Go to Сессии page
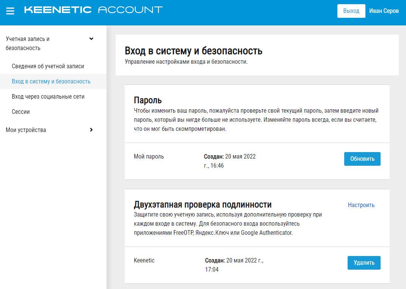Viewport: 406px width, 289px height. click(x=21, y=112)
